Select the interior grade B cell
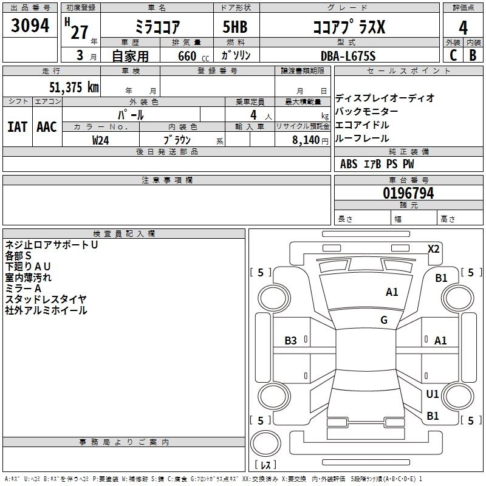 pos(473,55)
